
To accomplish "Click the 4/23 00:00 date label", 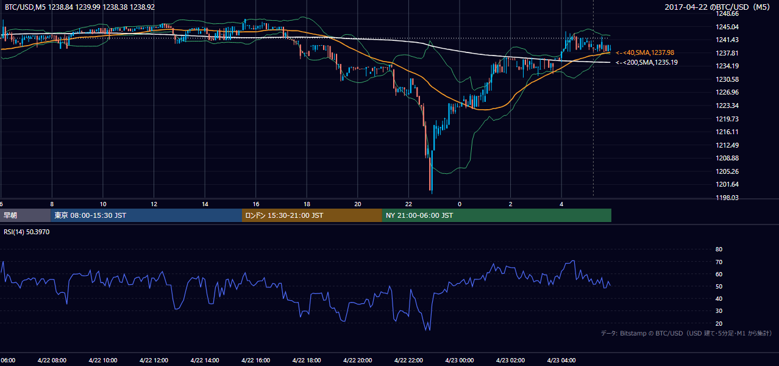I will (x=459, y=360).
